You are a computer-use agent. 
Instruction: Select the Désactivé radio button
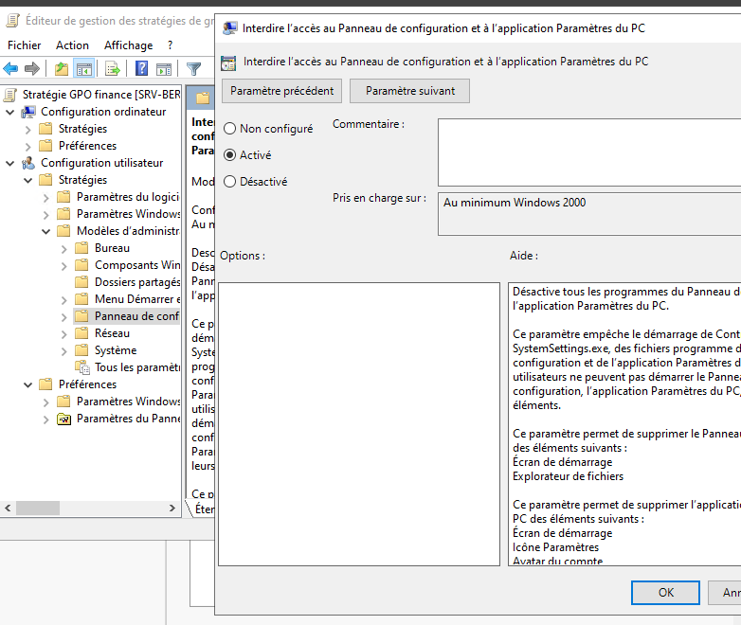tap(229, 182)
